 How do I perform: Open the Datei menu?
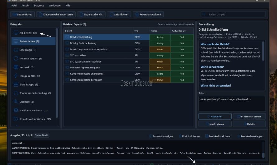[x=14, y=6]
